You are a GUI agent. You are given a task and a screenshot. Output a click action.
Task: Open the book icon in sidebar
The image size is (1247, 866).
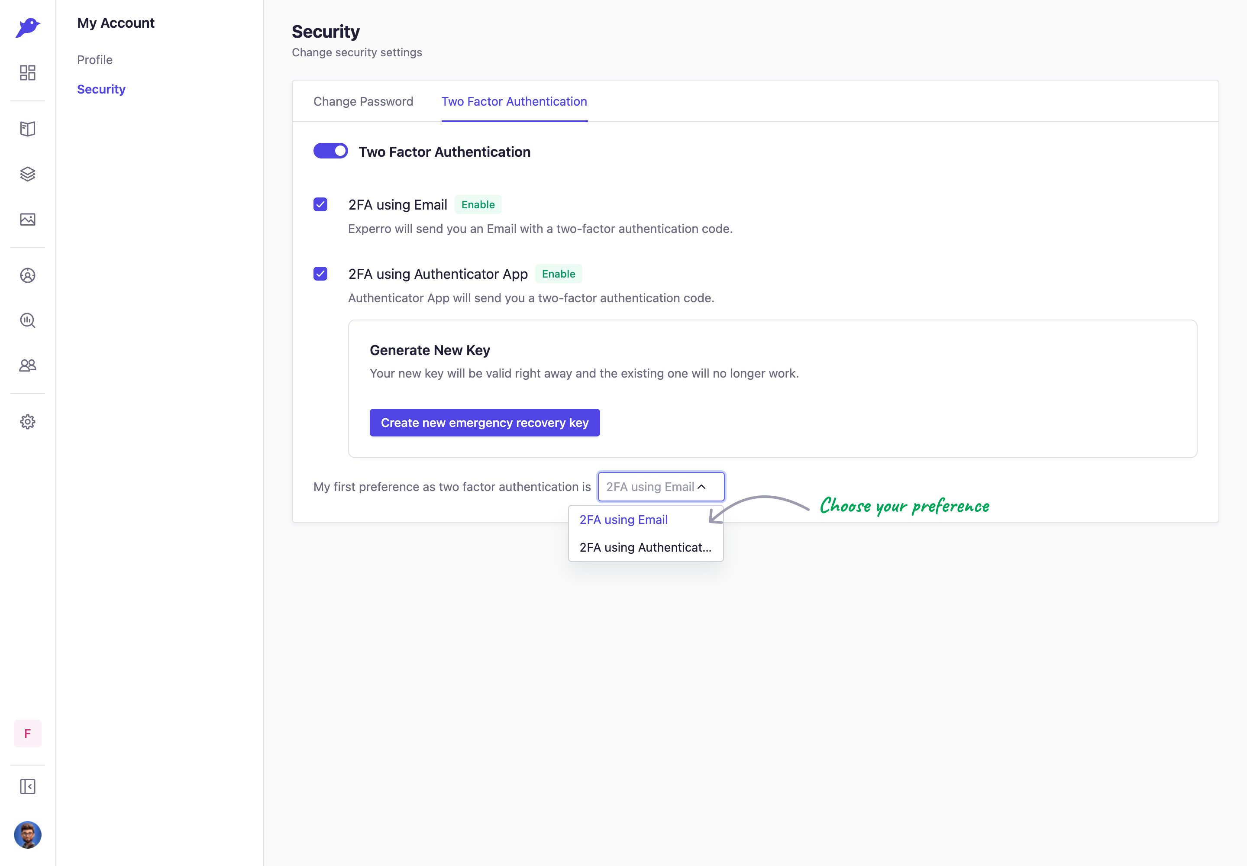pyautogui.click(x=28, y=129)
